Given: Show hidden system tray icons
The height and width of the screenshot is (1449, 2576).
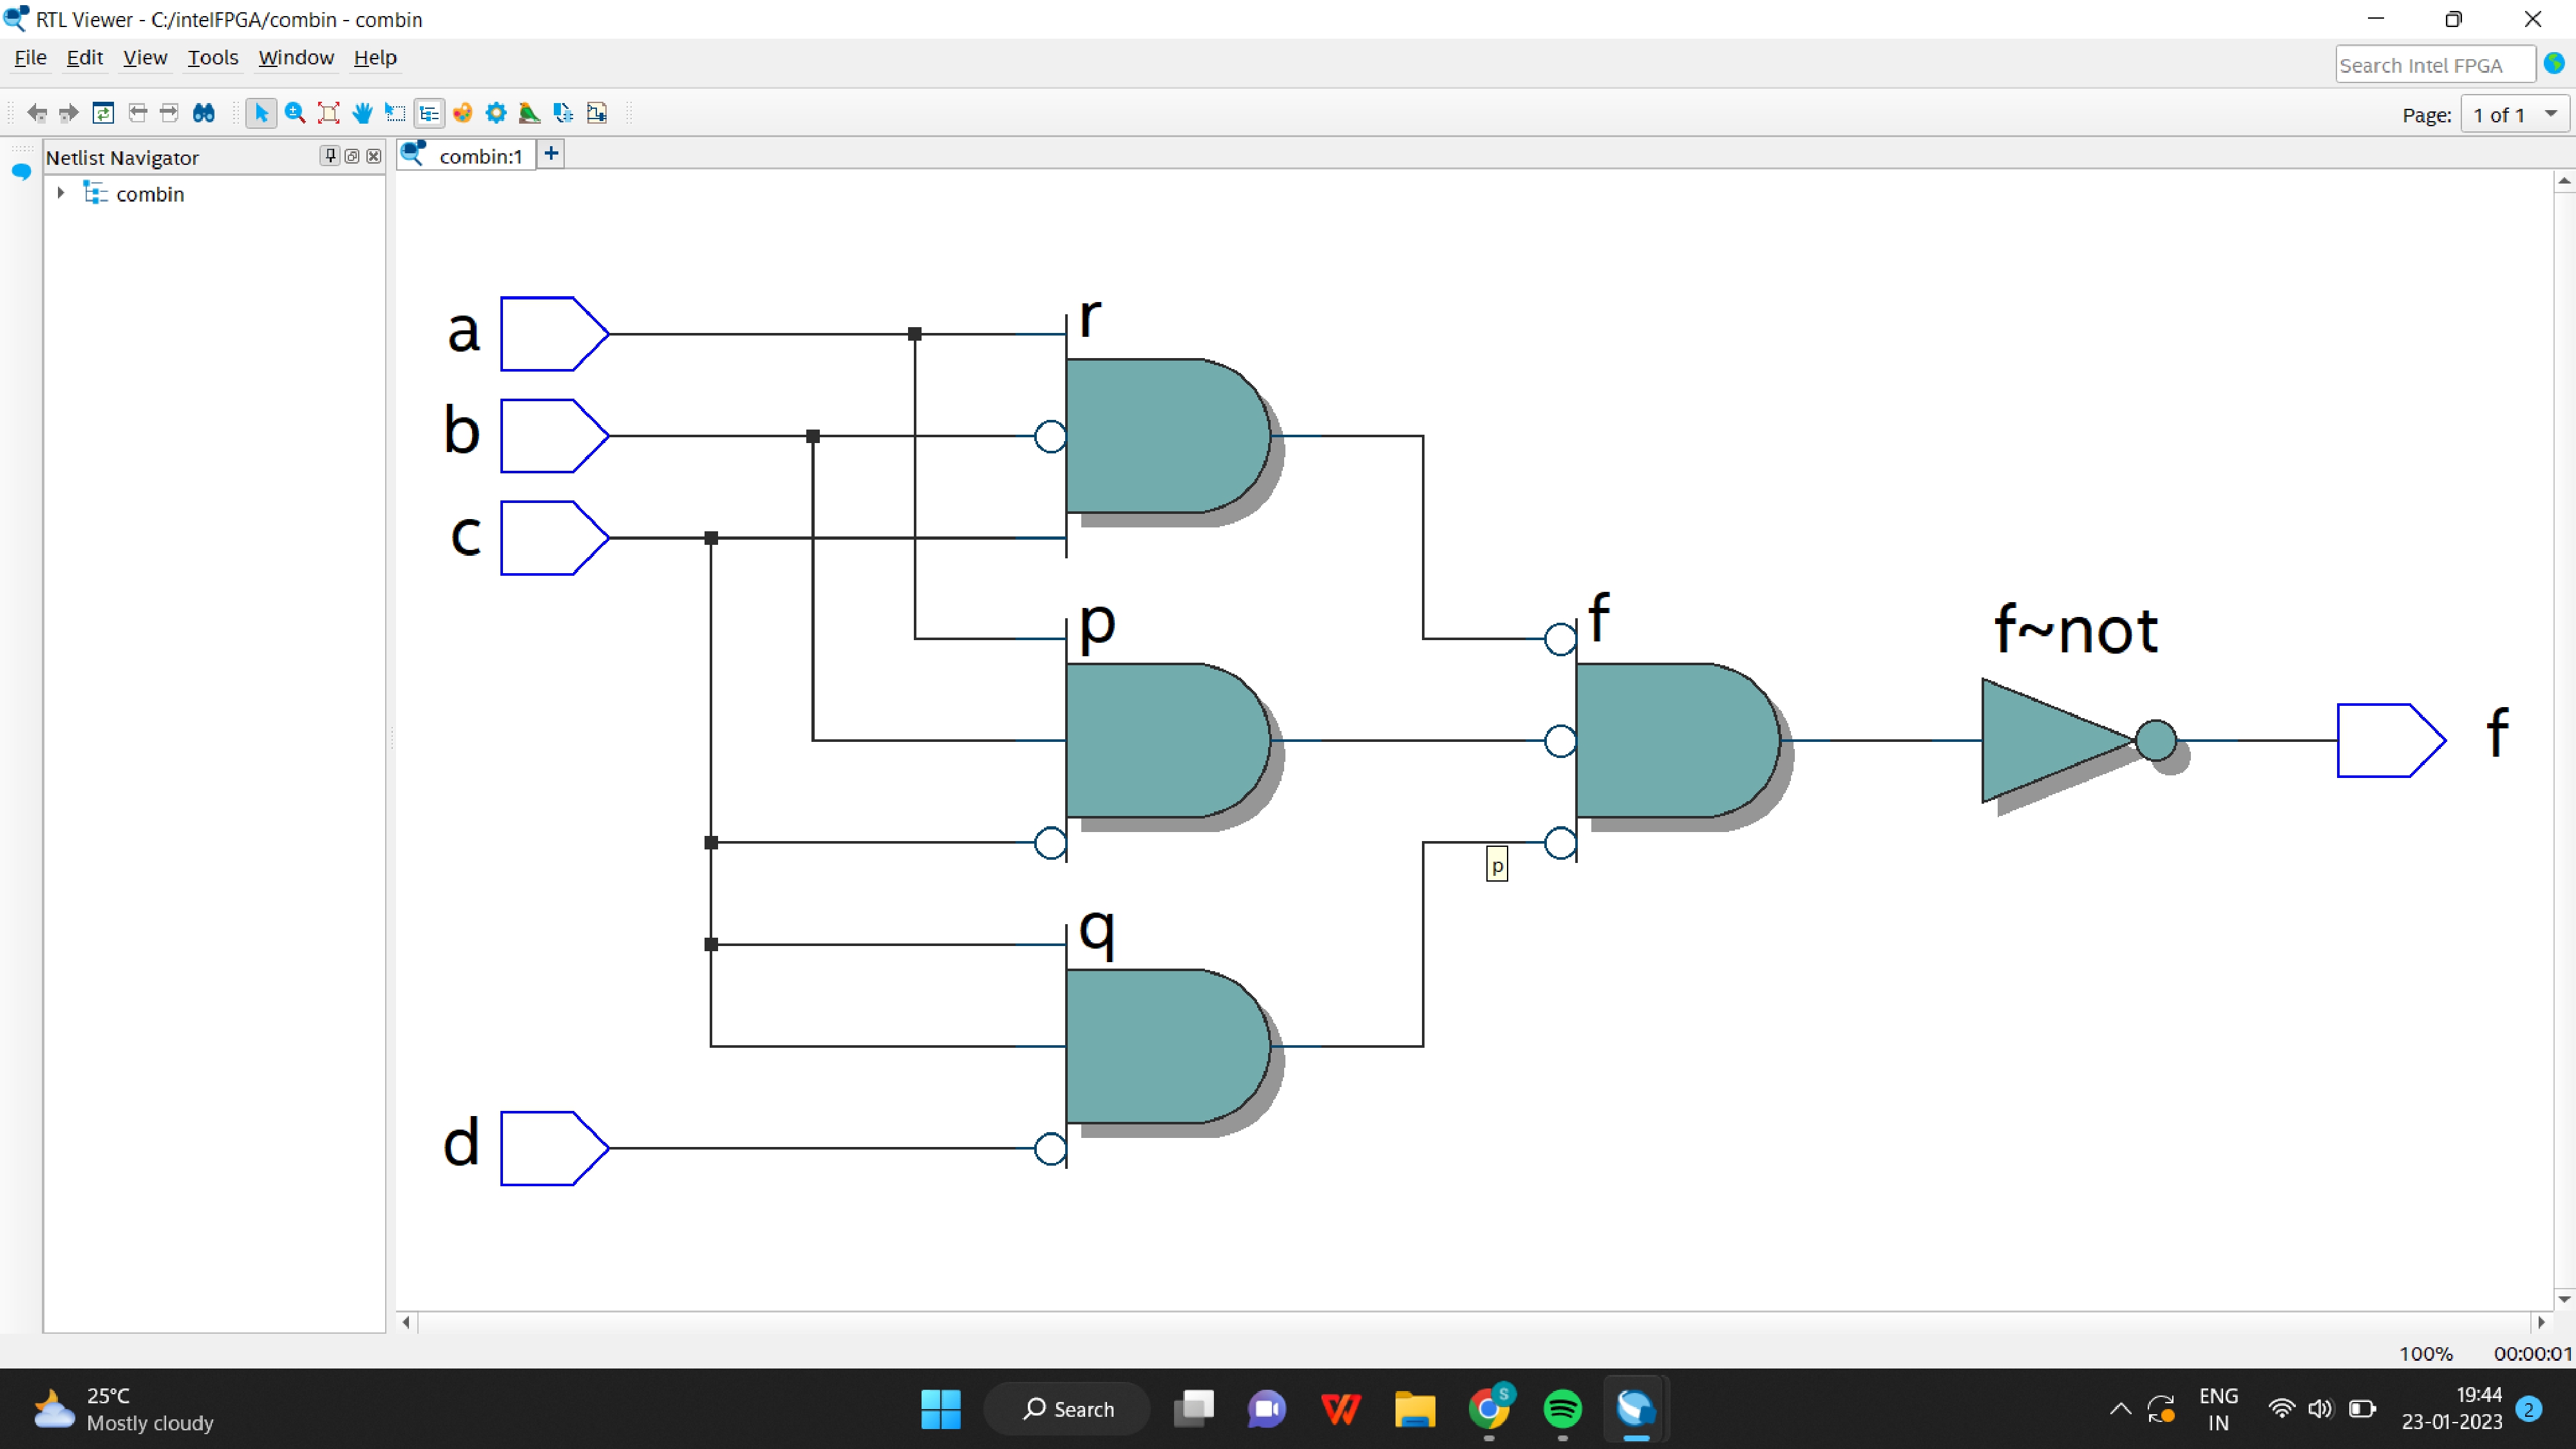Looking at the screenshot, I should coord(2120,1409).
